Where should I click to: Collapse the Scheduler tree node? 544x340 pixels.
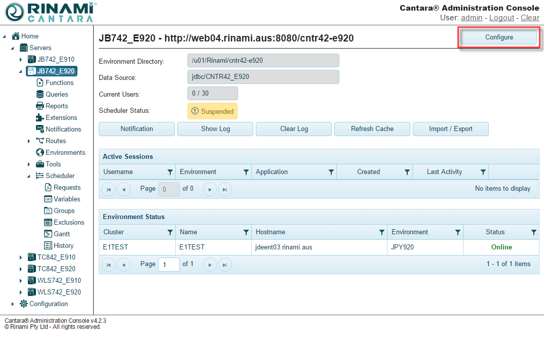pos(29,176)
